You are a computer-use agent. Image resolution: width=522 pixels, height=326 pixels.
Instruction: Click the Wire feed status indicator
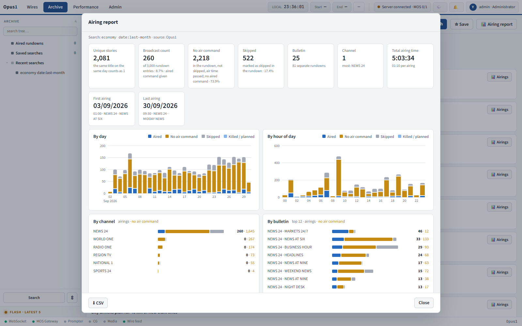click(132, 321)
